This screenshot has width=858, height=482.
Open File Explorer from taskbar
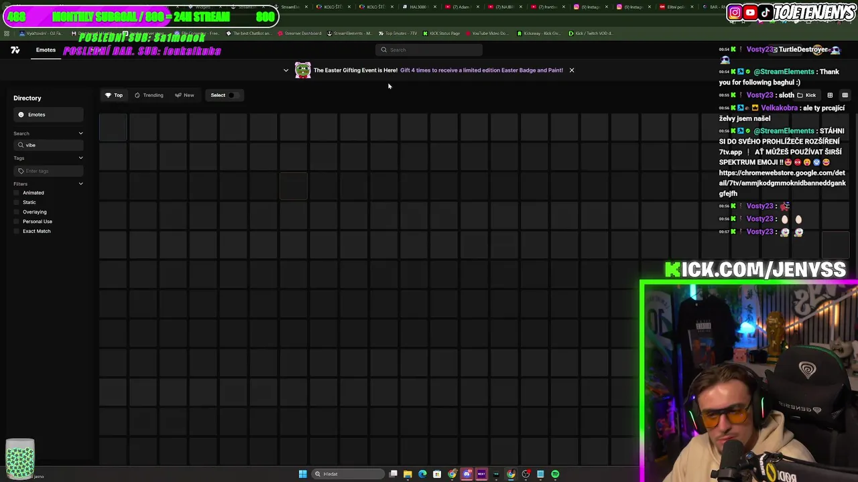point(408,474)
